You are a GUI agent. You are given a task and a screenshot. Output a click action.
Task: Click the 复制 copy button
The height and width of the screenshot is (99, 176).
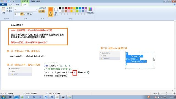[9, 11]
